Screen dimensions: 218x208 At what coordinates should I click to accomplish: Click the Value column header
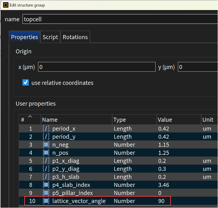click(x=179, y=120)
